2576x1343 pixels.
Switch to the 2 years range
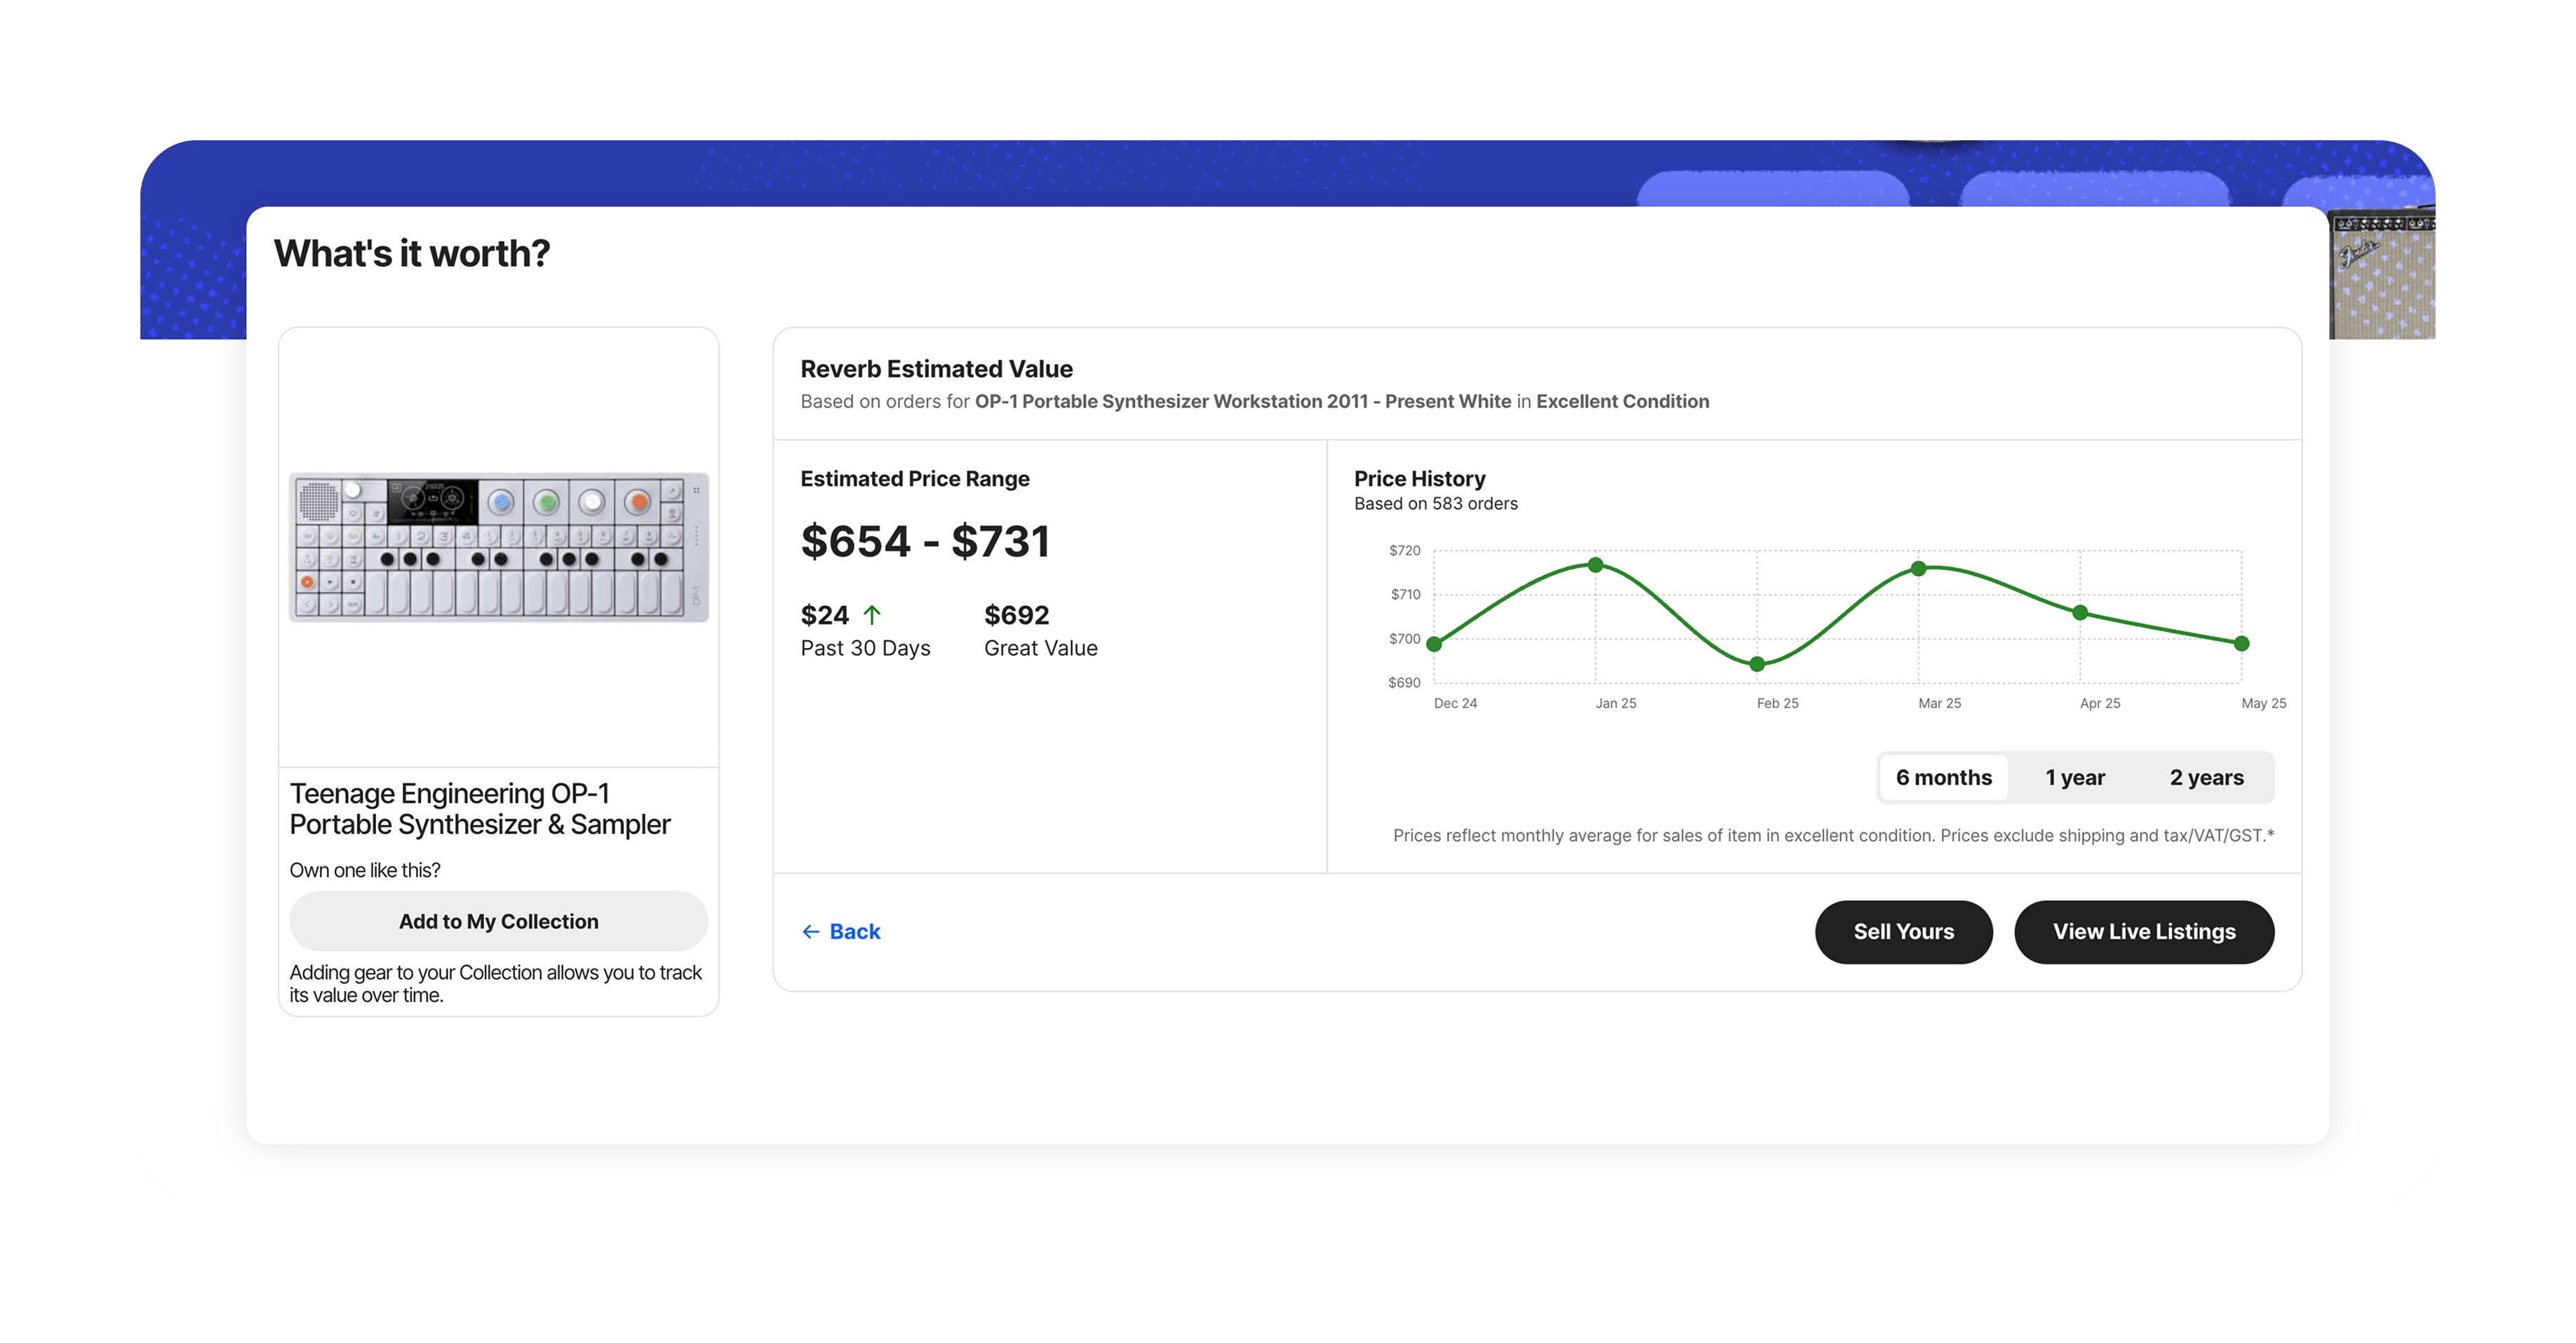[x=2206, y=777]
